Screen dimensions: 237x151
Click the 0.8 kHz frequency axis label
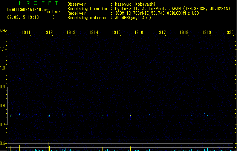(3, 106)
